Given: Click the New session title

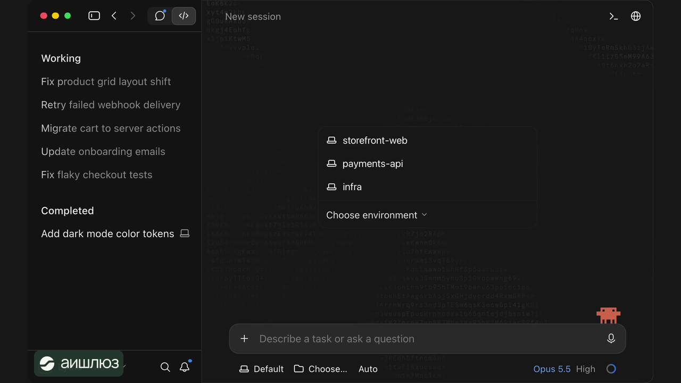Looking at the screenshot, I should click(253, 16).
